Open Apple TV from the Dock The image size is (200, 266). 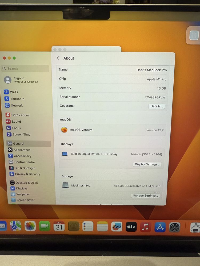pyautogui.click(x=131, y=227)
